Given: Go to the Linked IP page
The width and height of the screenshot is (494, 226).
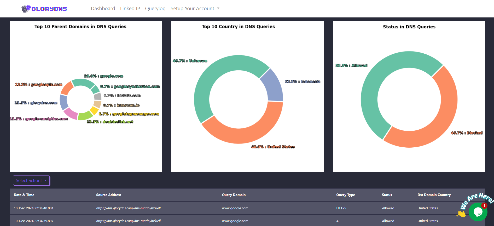Looking at the screenshot, I should [130, 9].
